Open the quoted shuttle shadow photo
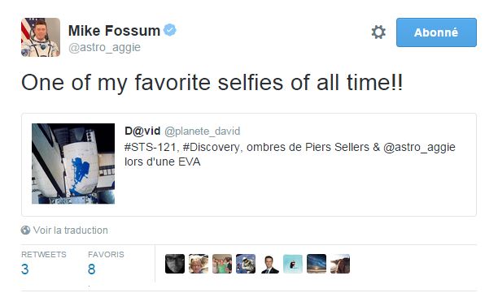 pos(73,163)
